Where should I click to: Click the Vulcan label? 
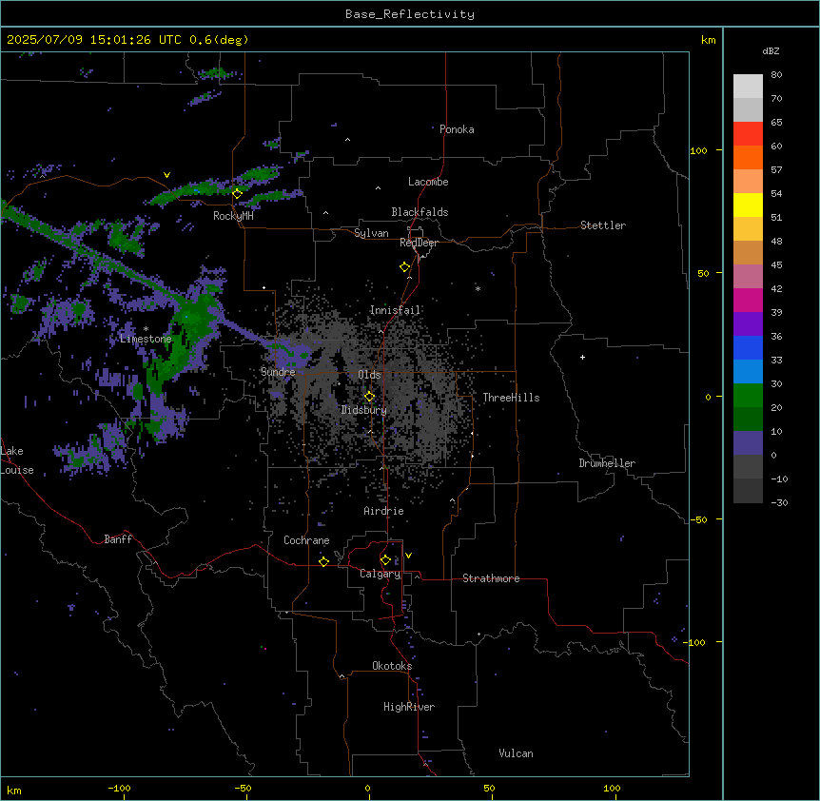click(x=517, y=753)
